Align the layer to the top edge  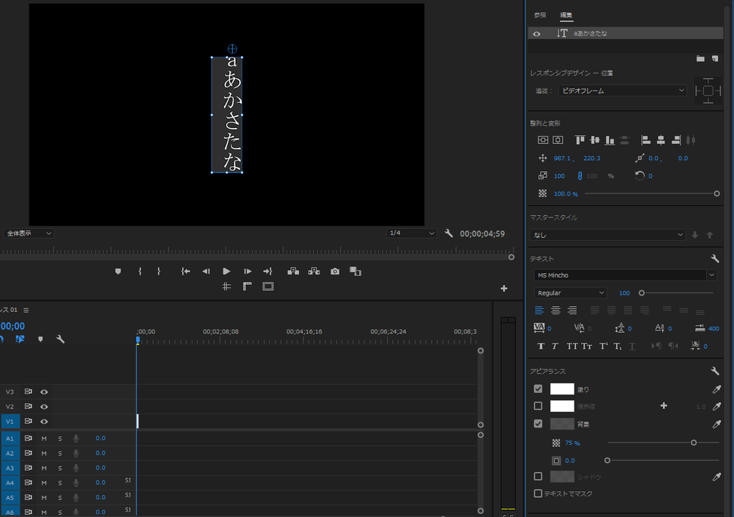click(580, 140)
